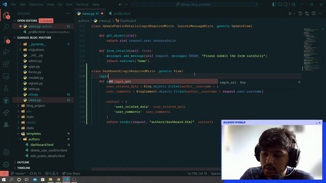Expand the main folder

pos(18,117)
